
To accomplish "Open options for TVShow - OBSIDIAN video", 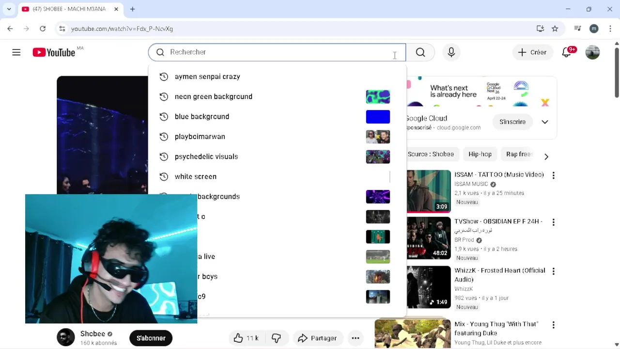I will (x=553, y=222).
